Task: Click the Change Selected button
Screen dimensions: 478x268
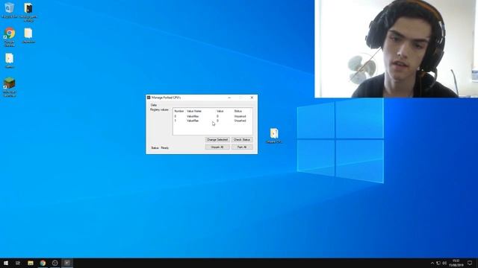Action: pyautogui.click(x=217, y=140)
